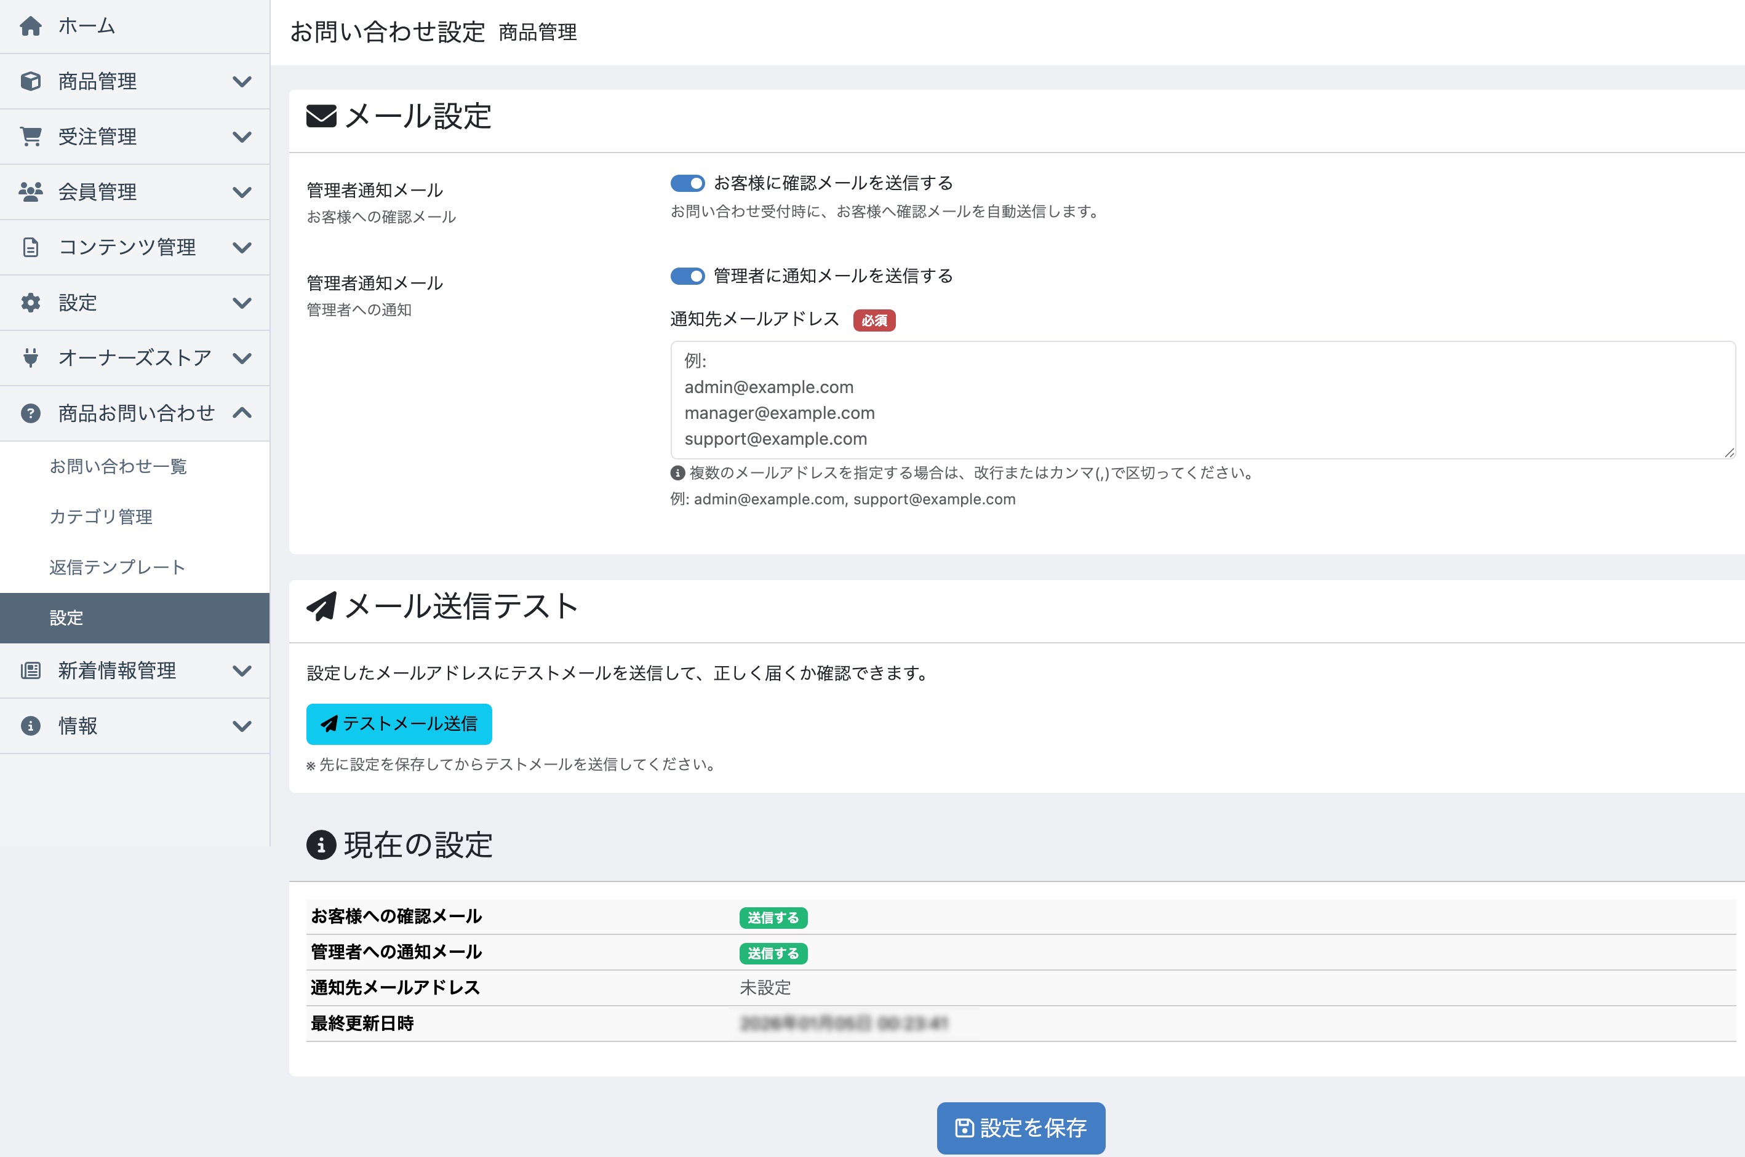Screen dimensions: 1745x1157
Task: Expand the 設定 menu chevron
Action: 242,303
